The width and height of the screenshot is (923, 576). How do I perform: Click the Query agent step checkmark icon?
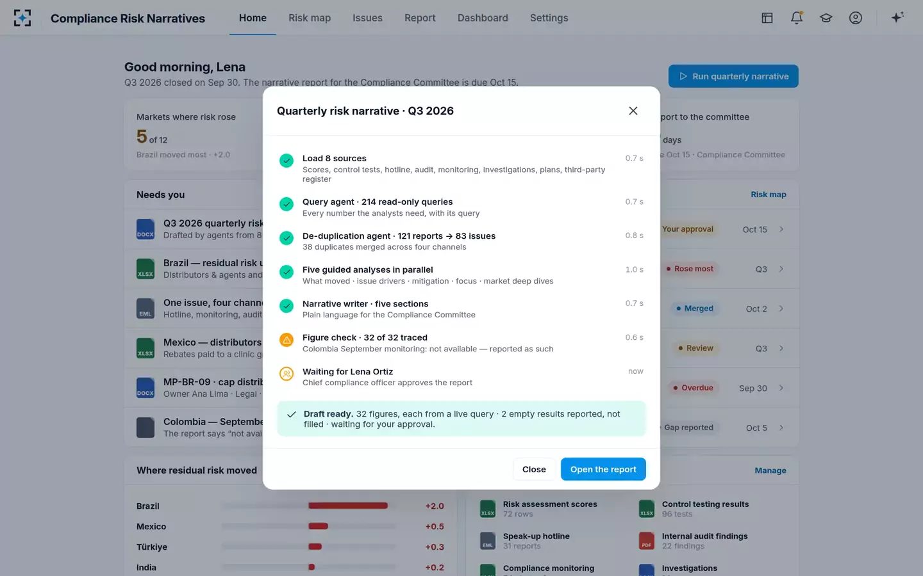(x=287, y=204)
